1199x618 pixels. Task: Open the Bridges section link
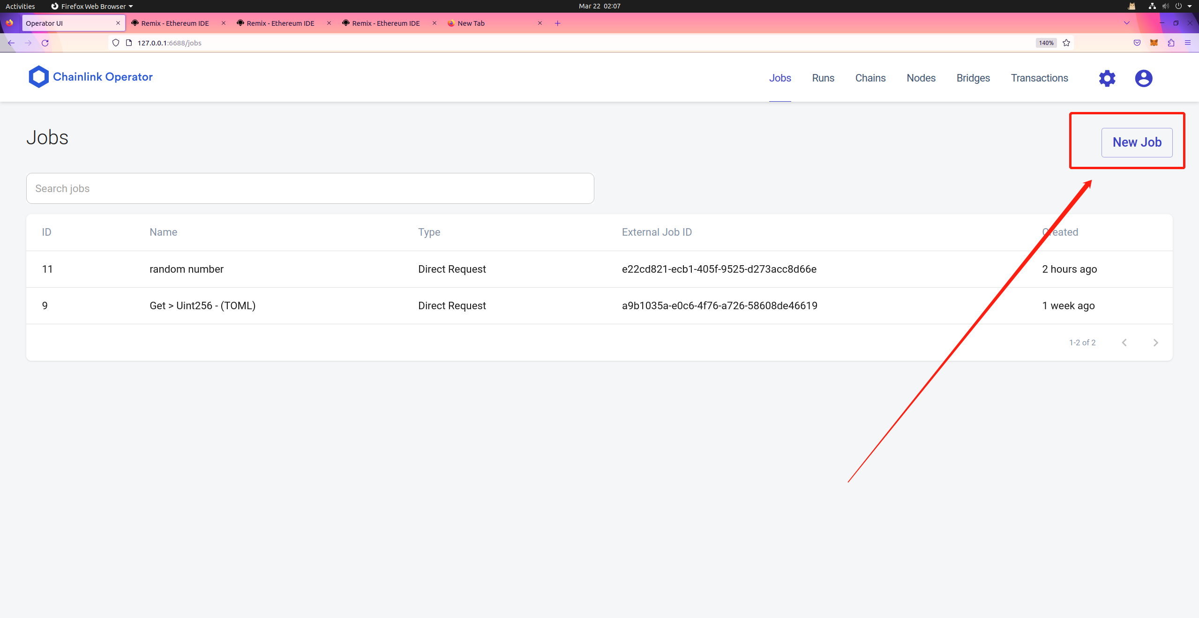[973, 78]
